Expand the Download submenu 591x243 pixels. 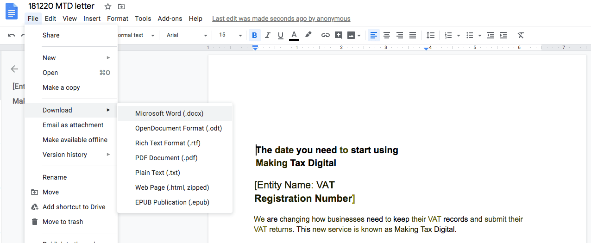pyautogui.click(x=71, y=110)
